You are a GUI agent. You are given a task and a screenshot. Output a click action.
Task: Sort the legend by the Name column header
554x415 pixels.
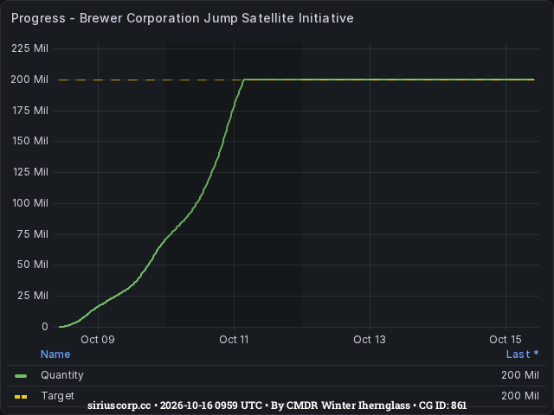coord(55,354)
